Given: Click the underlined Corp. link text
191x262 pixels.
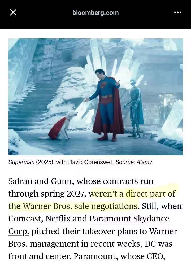Looking at the screenshot, I should pos(19,231).
